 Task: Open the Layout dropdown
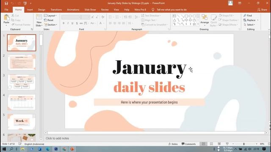tap(50, 16)
